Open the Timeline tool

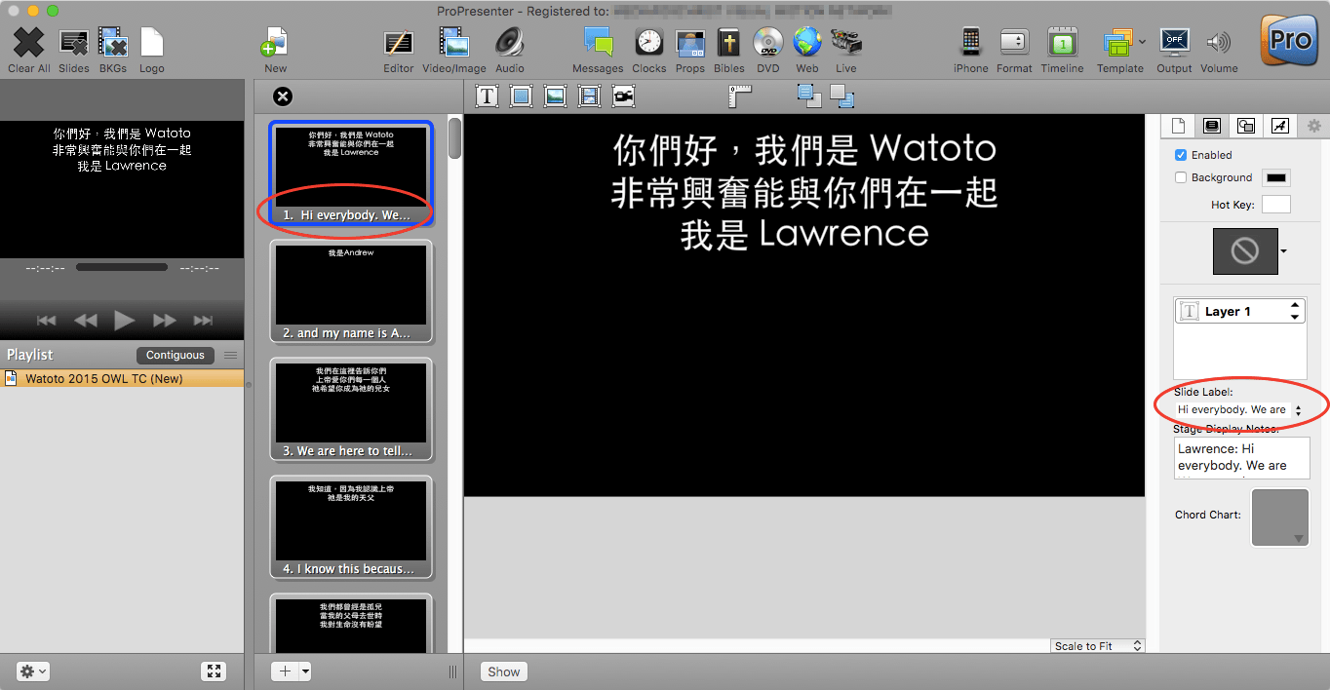[x=1062, y=43]
